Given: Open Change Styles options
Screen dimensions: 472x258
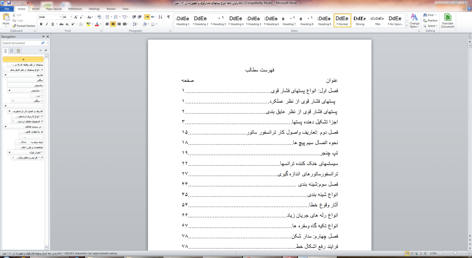Looking at the screenshot, I should point(414,21).
